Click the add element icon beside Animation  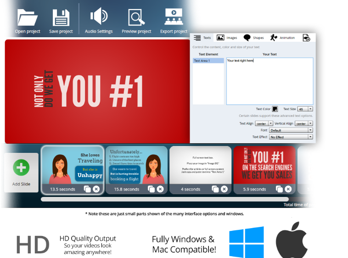tap(306, 38)
